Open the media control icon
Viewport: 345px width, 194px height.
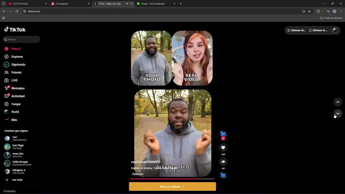328,11
